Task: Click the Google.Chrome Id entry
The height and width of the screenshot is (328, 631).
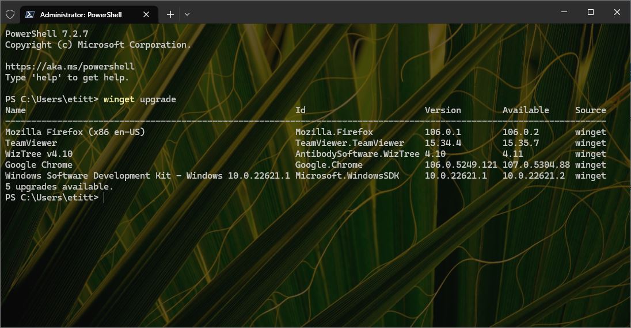Action: tap(329, 165)
